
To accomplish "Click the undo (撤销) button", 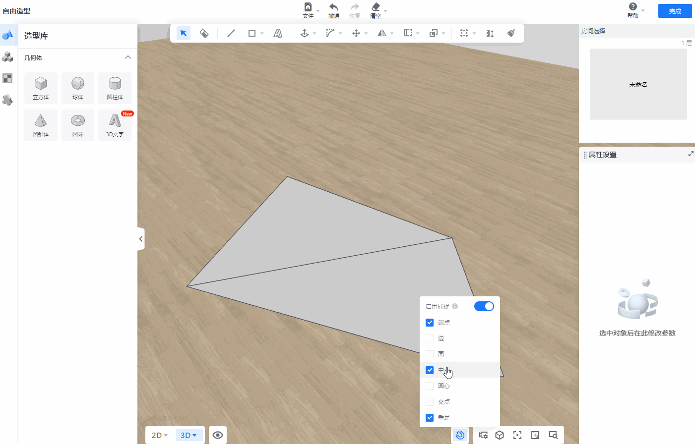I will [x=333, y=10].
